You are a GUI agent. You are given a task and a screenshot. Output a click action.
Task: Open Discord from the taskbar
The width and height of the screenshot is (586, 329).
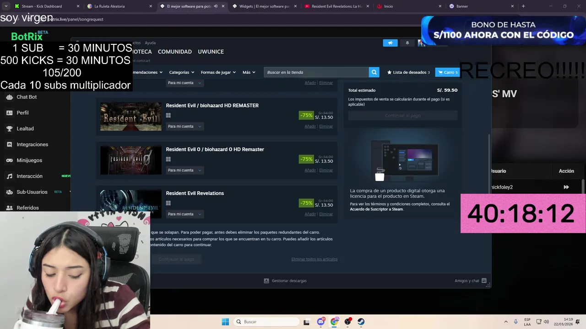(321, 322)
